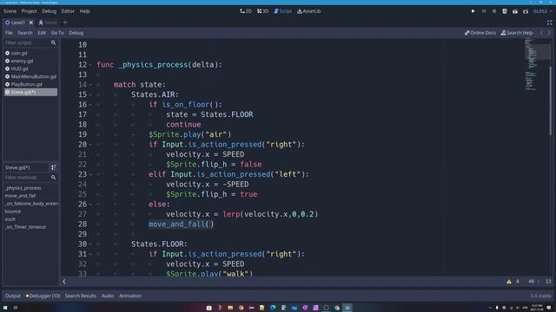Screen dimensions: 556x312
Task: Toggle alphabetical sorting of methods list
Action: click(53, 167)
